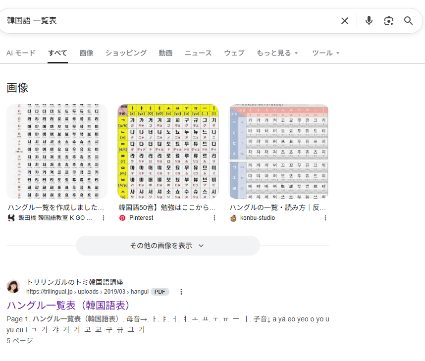The height and width of the screenshot is (361, 425).
Task: Open the three-dot menu beside the trilingual.jp URL
Action: pos(181,292)
